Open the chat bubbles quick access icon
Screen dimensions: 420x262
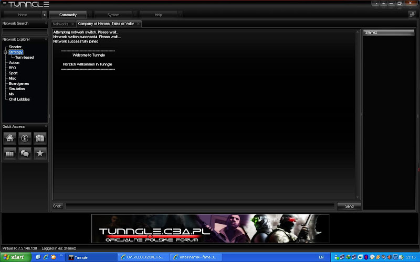pos(25,154)
